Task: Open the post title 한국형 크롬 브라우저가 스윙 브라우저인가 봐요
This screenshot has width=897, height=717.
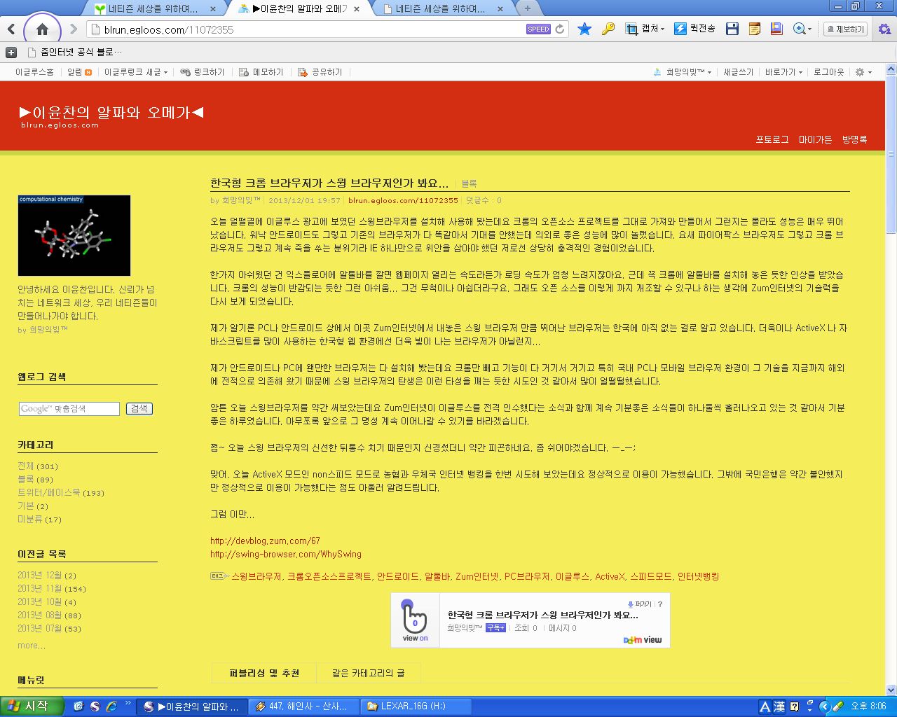Action: click(329, 183)
